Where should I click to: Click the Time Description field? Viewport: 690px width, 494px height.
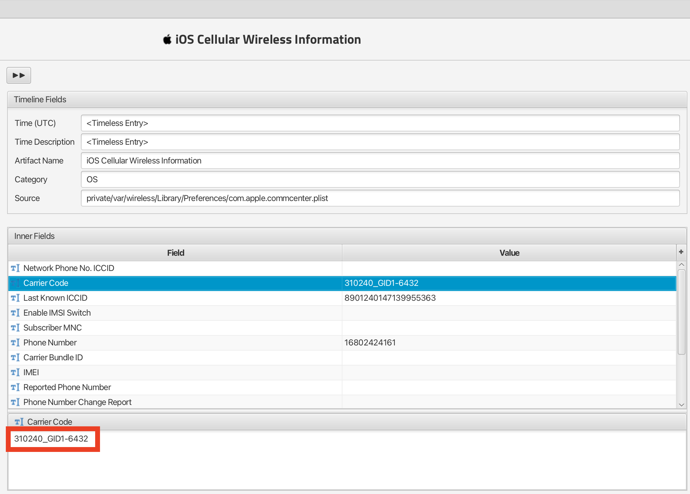coord(380,142)
